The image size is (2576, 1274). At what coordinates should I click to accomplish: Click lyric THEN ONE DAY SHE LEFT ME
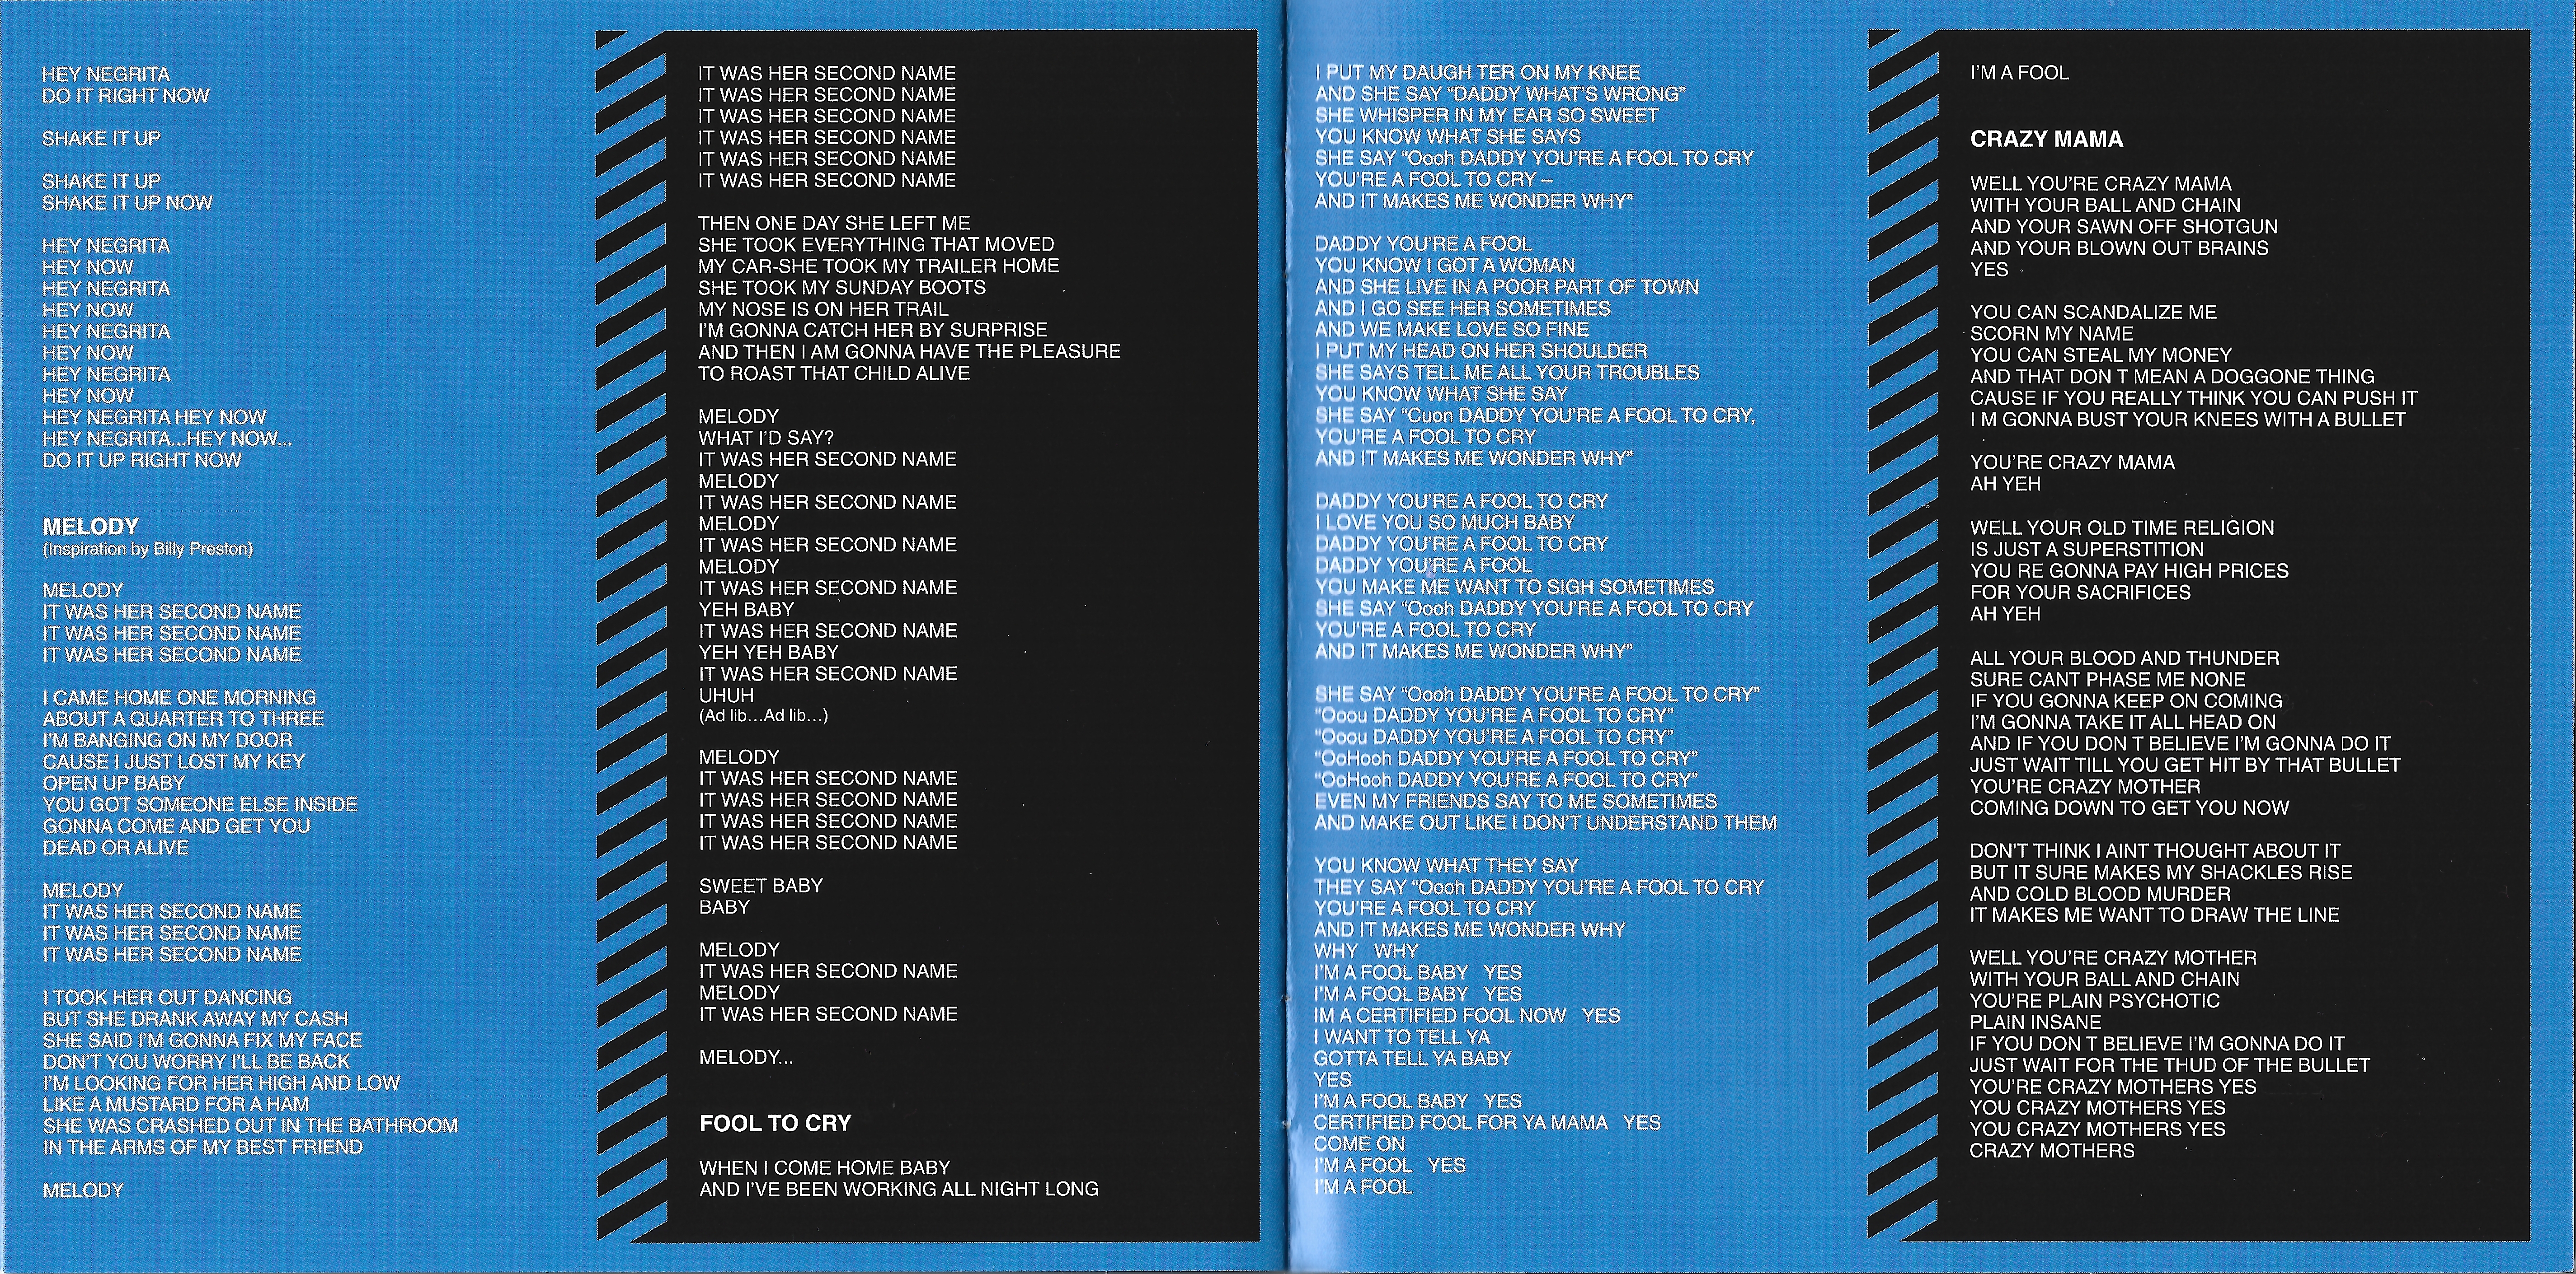tap(834, 223)
